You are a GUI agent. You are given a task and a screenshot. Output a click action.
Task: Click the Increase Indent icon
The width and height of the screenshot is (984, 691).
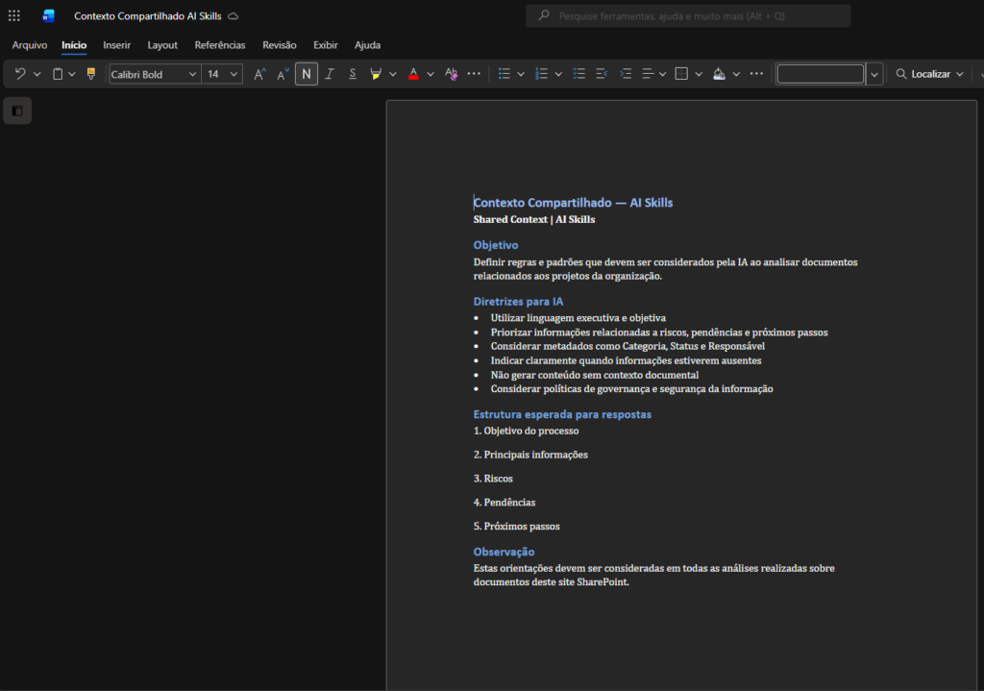[625, 74]
